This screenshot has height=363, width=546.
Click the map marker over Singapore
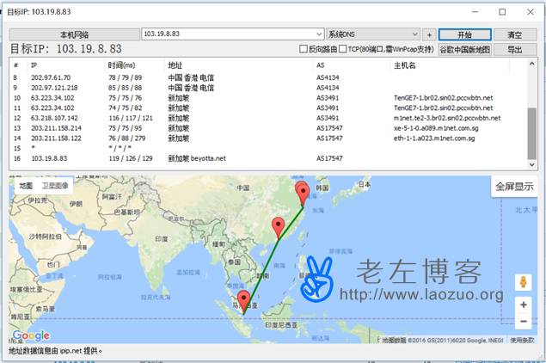coord(244,301)
